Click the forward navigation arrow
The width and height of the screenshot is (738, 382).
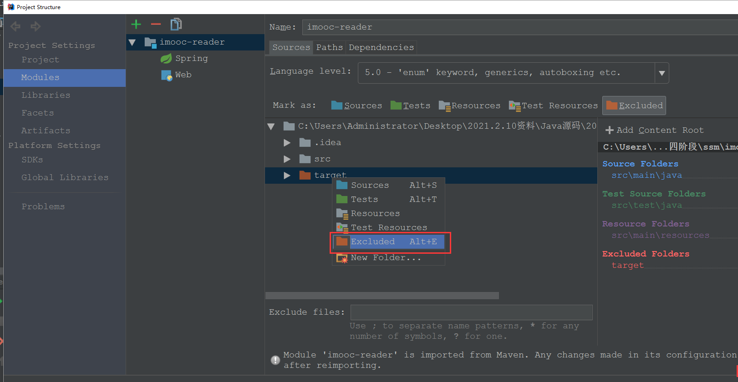click(x=35, y=26)
